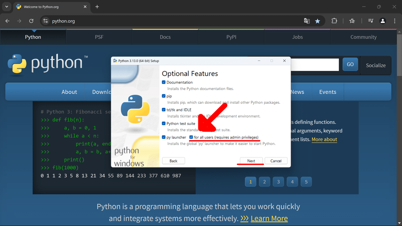Click the address bar URL python.org
402x226 pixels.
[x=63, y=21]
